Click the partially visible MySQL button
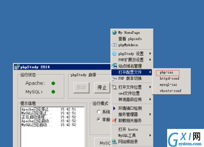The height and width of the screenshot is (147, 204). [x=103, y=143]
